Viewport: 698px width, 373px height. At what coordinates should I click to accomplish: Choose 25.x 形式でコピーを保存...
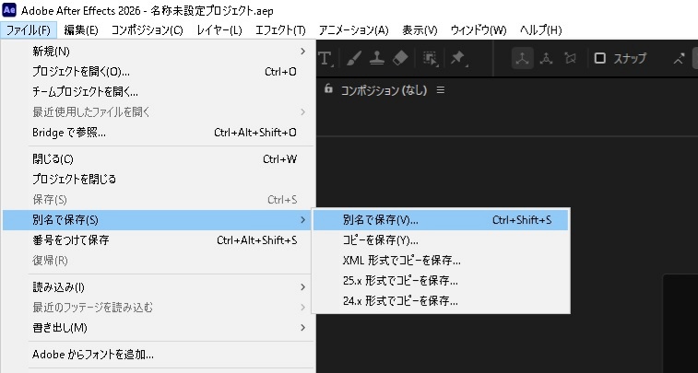(441, 281)
